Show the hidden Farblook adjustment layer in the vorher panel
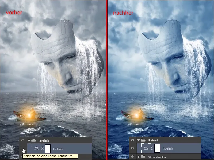 23,148
